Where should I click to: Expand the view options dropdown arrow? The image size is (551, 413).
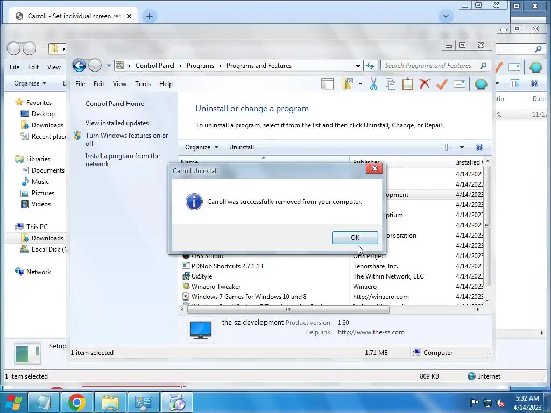[462, 147]
